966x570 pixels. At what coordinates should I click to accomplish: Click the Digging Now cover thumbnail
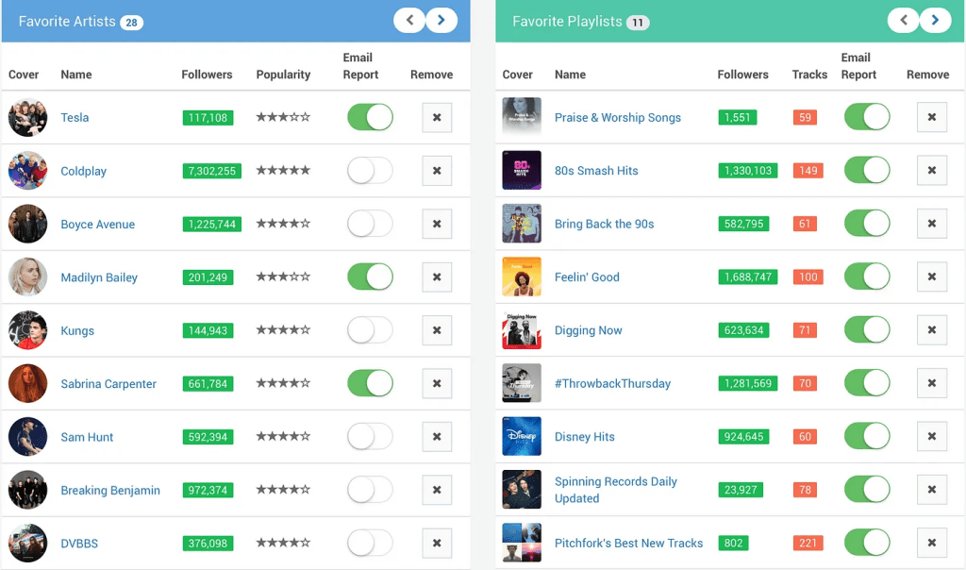pyautogui.click(x=522, y=330)
